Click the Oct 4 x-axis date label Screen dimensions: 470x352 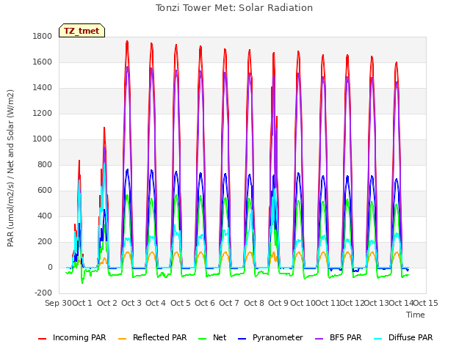[x=156, y=303]
